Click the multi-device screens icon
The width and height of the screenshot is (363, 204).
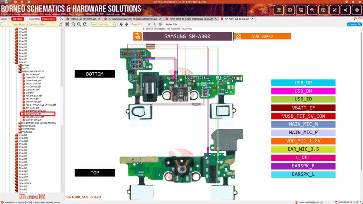pyautogui.click(x=301, y=10)
